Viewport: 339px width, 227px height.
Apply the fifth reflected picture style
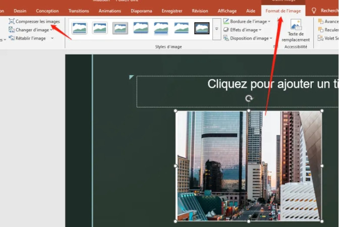[161, 28]
